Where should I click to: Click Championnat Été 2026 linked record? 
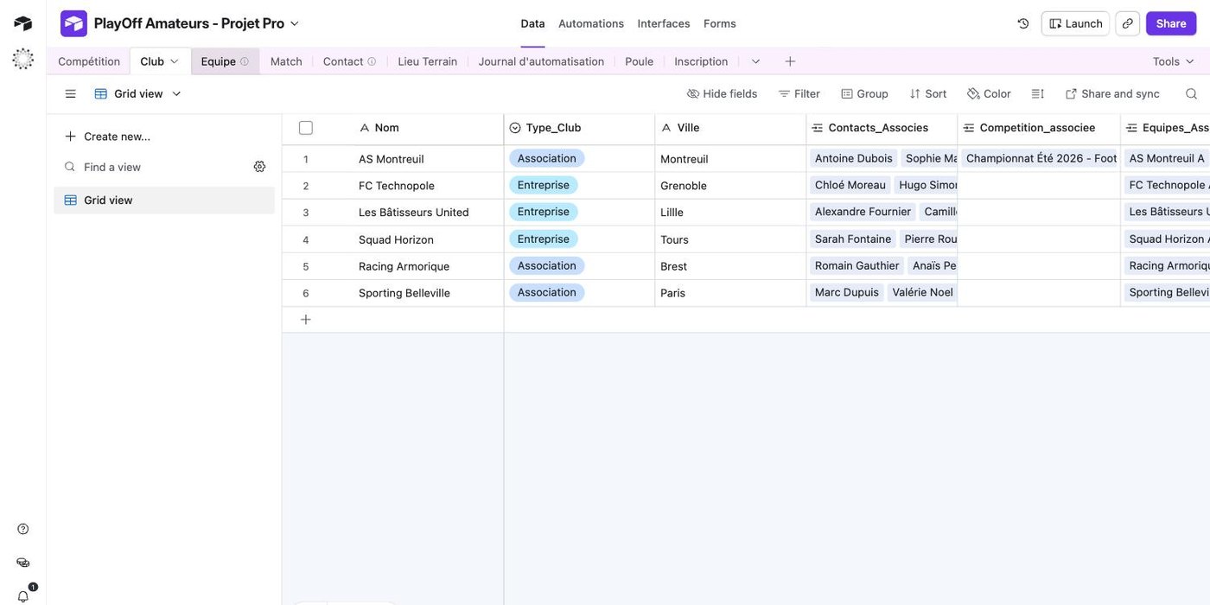click(x=1041, y=158)
